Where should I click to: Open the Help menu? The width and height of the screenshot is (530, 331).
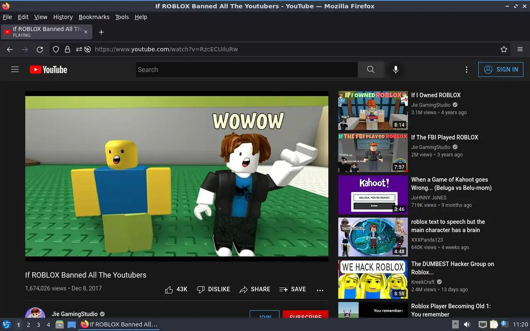[x=141, y=17]
